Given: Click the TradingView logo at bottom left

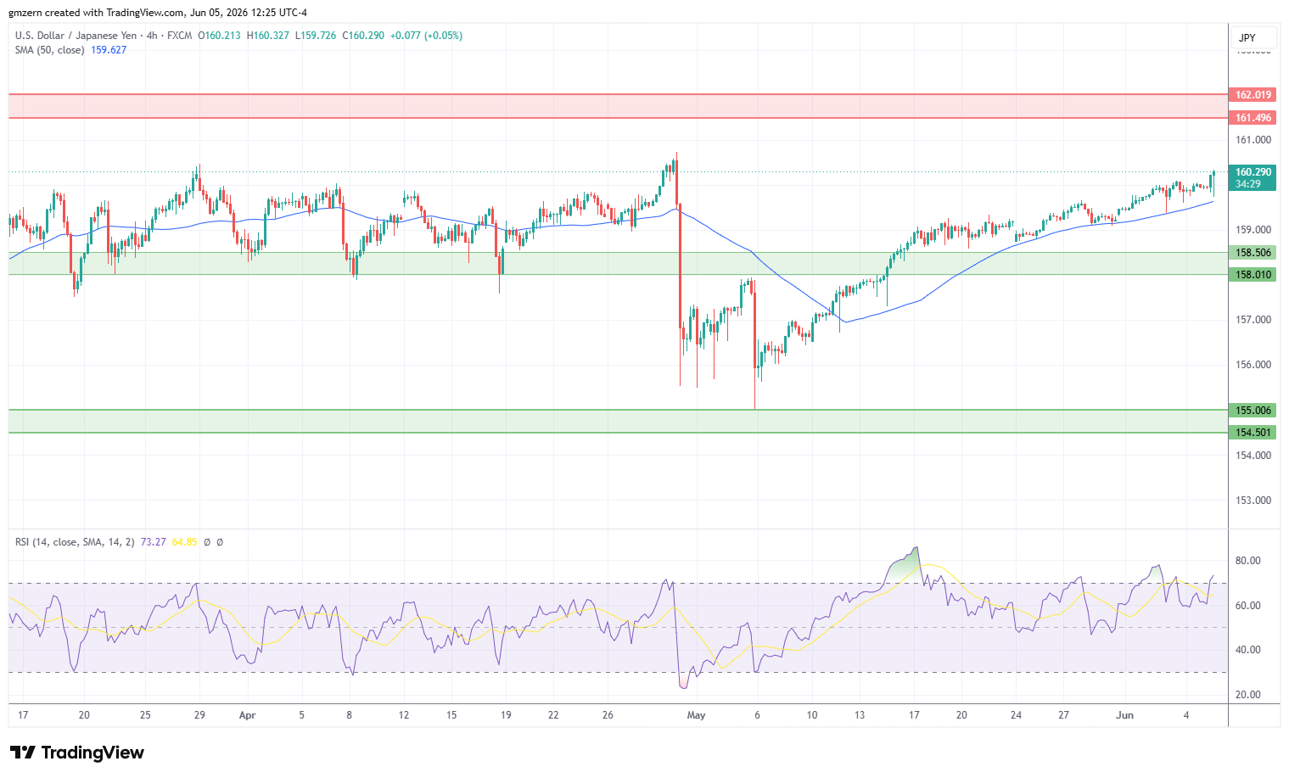Looking at the screenshot, I should (x=77, y=753).
